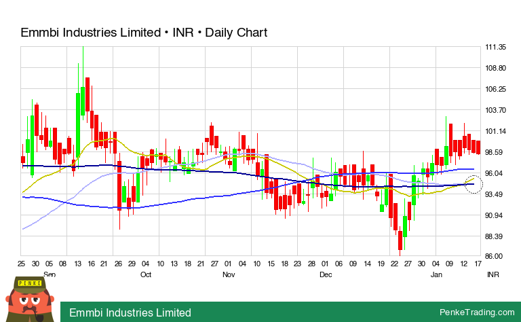
Task: Click the INR currency label below the axis
Action: [x=493, y=274]
